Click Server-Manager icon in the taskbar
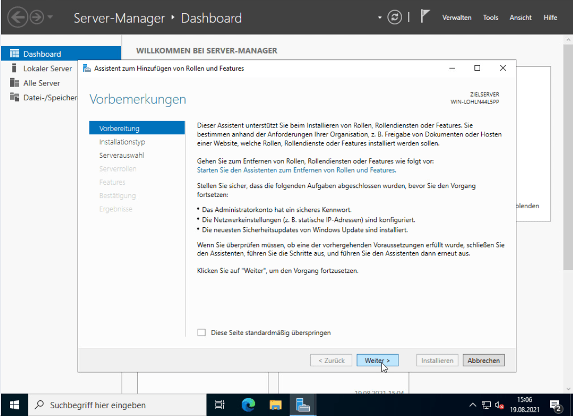Viewport: 573px width, 416px height. click(303, 405)
